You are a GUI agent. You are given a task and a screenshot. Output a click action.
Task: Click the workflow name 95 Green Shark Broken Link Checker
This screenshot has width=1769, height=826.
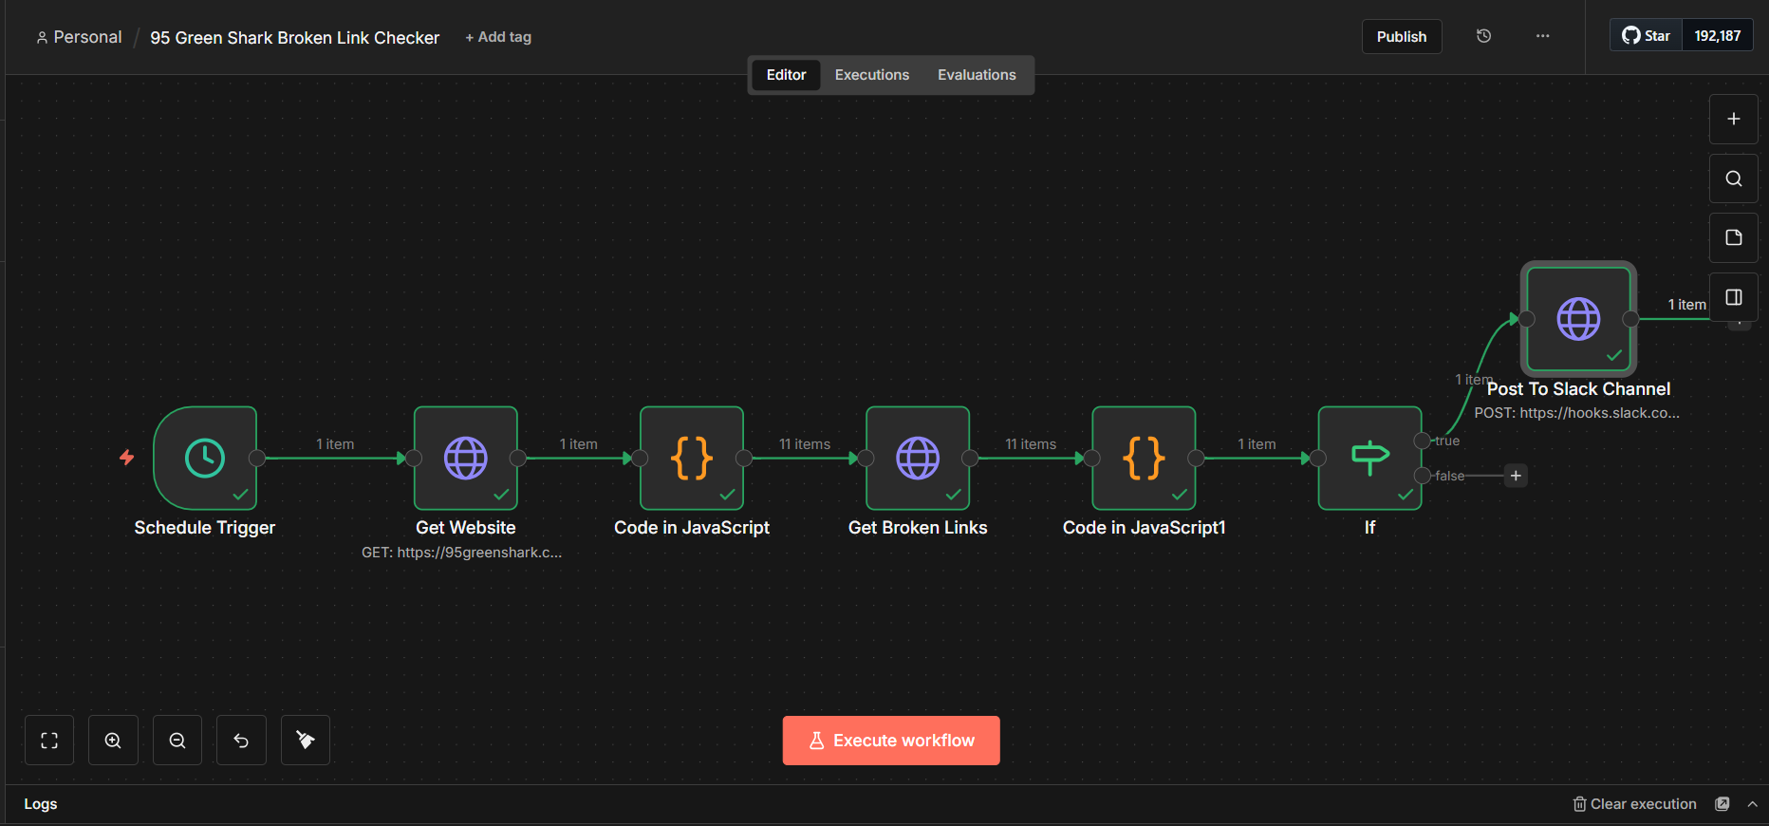[x=295, y=38]
